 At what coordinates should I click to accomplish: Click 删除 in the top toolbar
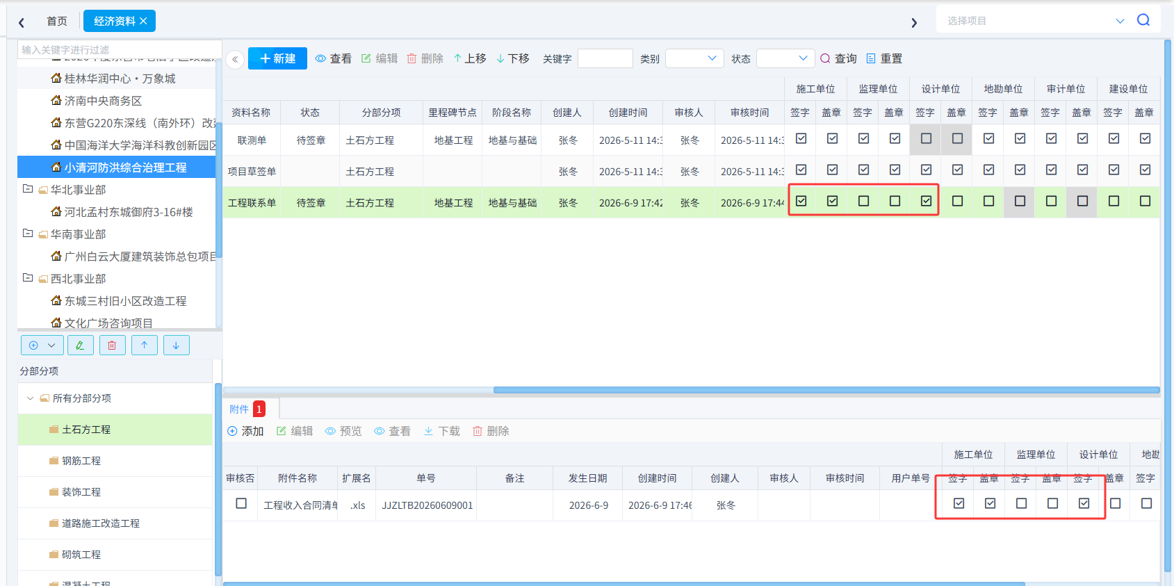[425, 59]
